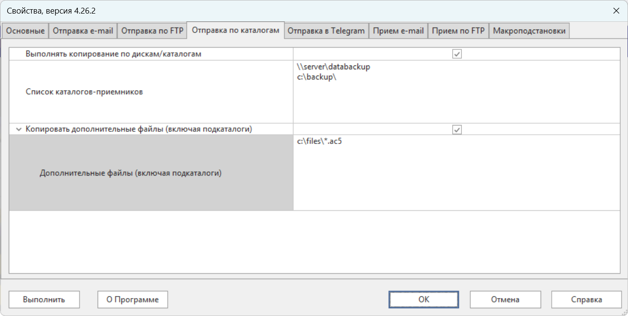This screenshot has width=628, height=316.
Task: Close the Свойства properties window
Action: coord(616,10)
